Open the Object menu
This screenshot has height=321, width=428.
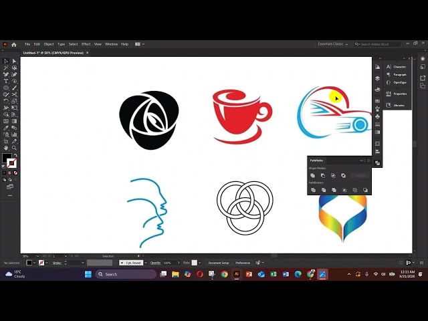point(49,44)
